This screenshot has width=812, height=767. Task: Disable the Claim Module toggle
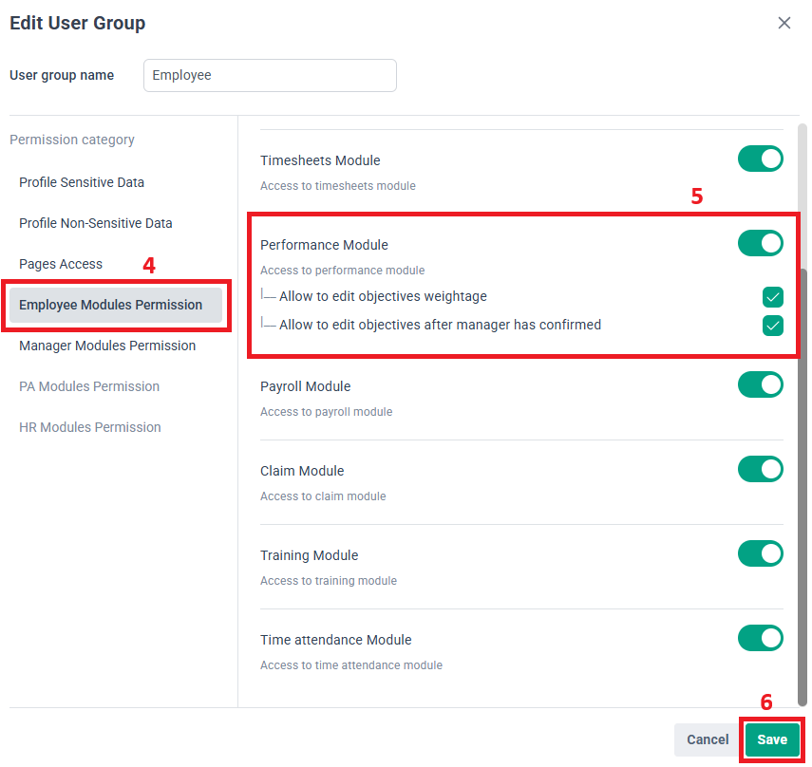(x=760, y=469)
